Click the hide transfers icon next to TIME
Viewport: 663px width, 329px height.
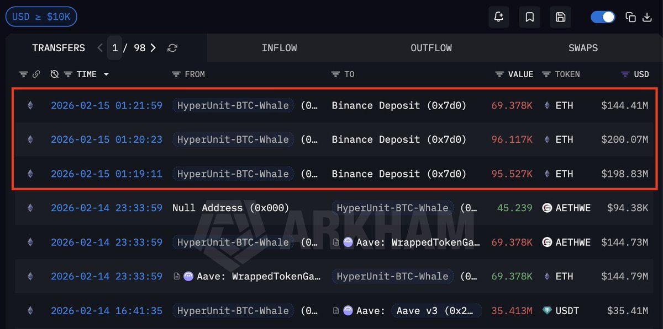pyautogui.click(x=54, y=73)
